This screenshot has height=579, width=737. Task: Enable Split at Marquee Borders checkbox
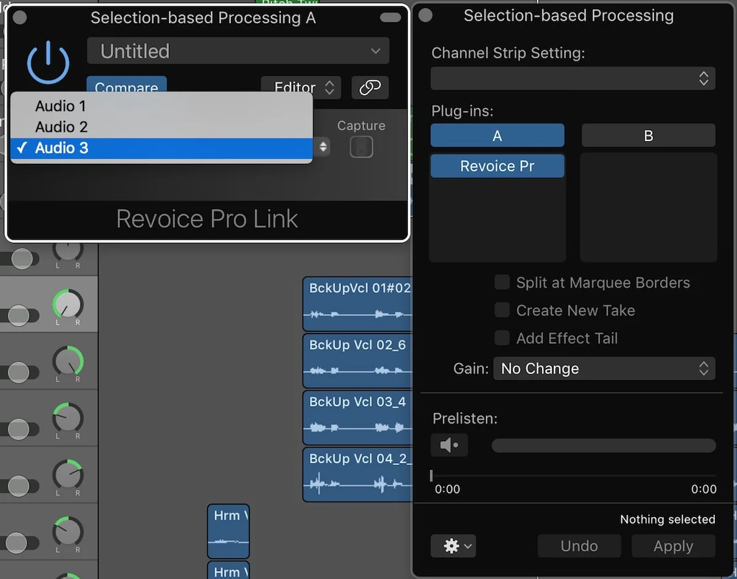click(502, 282)
